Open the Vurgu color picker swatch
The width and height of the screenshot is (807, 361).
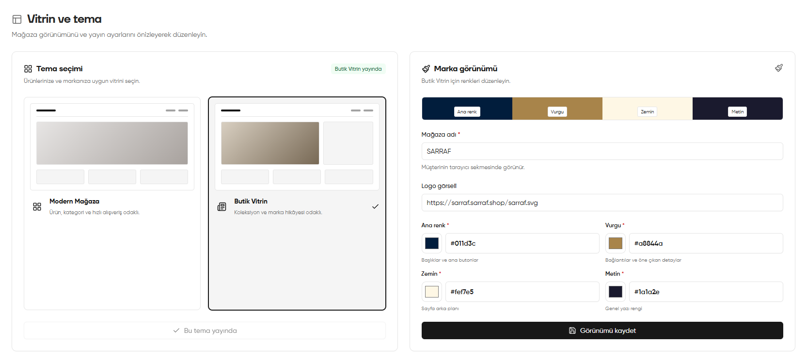[616, 243]
